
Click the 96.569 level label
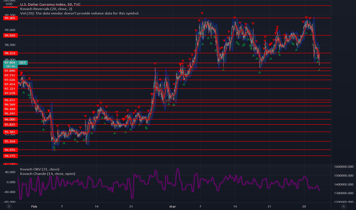click(10, 105)
